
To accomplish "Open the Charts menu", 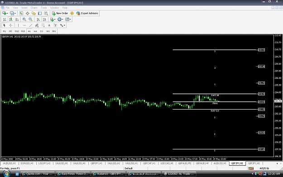I will coord(34,8).
